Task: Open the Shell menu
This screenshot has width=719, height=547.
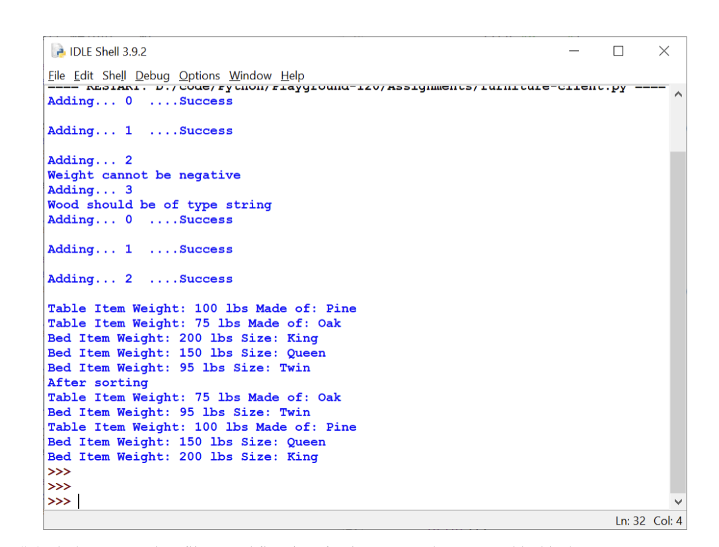Action: [114, 75]
